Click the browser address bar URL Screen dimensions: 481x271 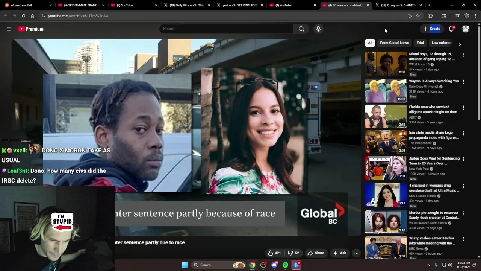(x=78, y=16)
